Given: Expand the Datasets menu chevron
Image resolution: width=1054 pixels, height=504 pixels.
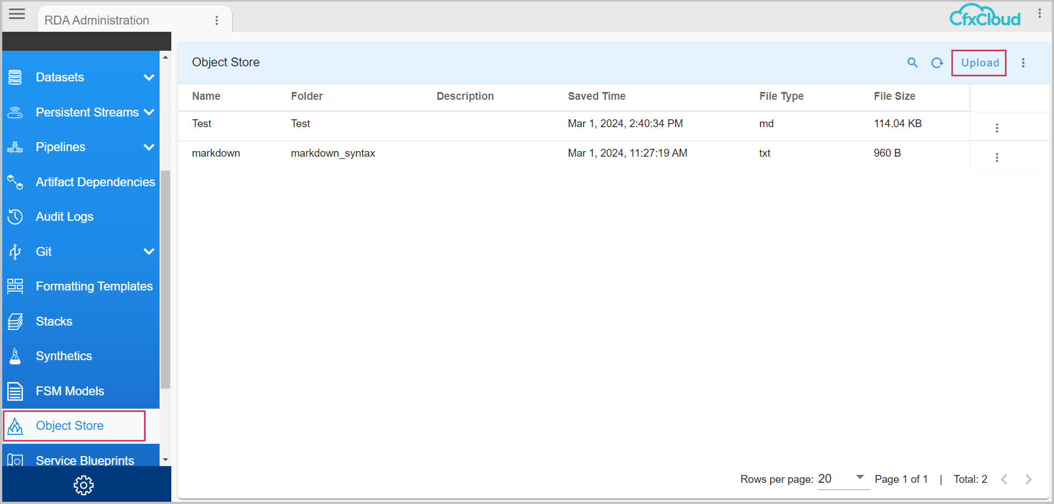Looking at the screenshot, I should 149,77.
